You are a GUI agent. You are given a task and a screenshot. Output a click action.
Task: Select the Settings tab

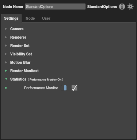coord(11,18)
